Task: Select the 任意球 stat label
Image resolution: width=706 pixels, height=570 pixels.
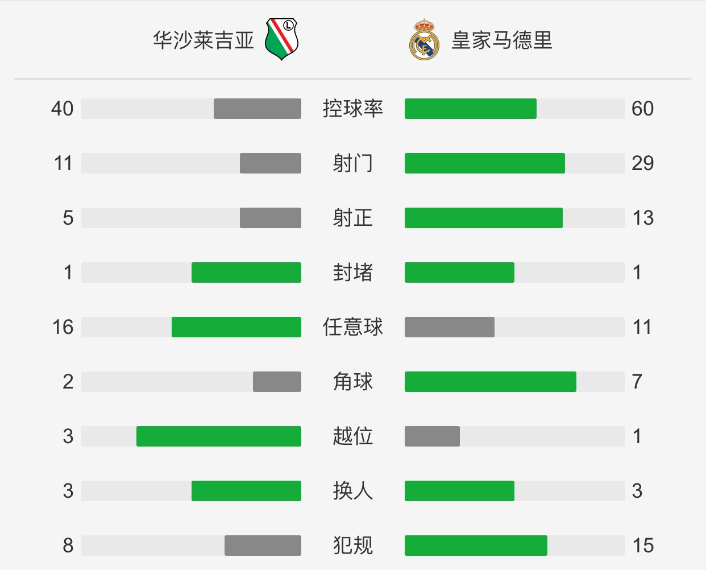Action: pyautogui.click(x=353, y=327)
